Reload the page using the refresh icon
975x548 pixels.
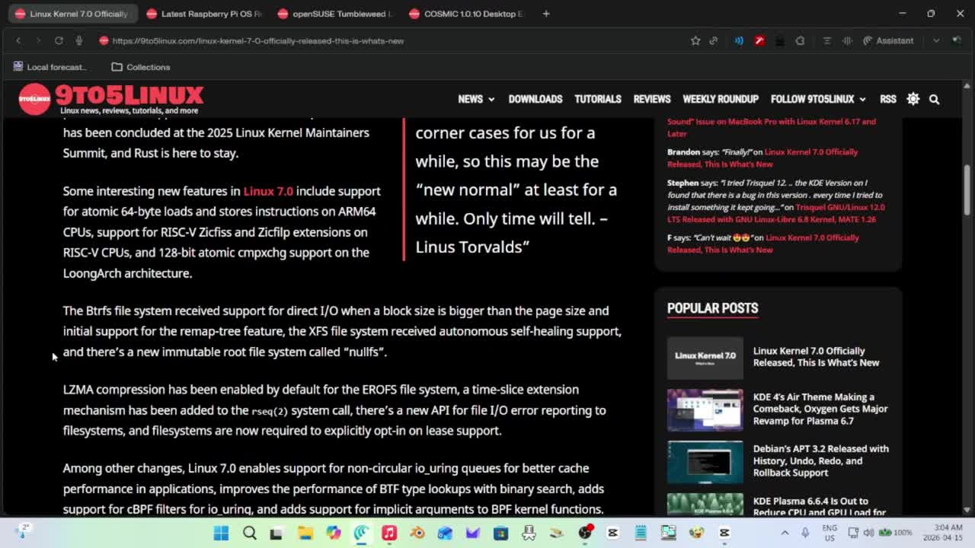click(x=59, y=40)
